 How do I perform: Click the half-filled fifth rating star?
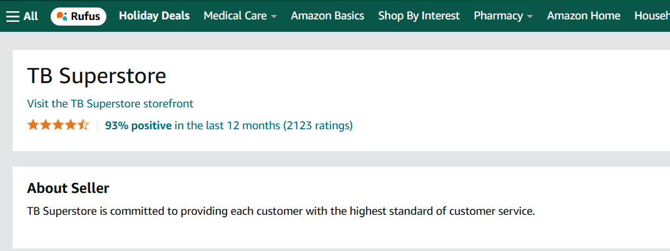coord(83,125)
